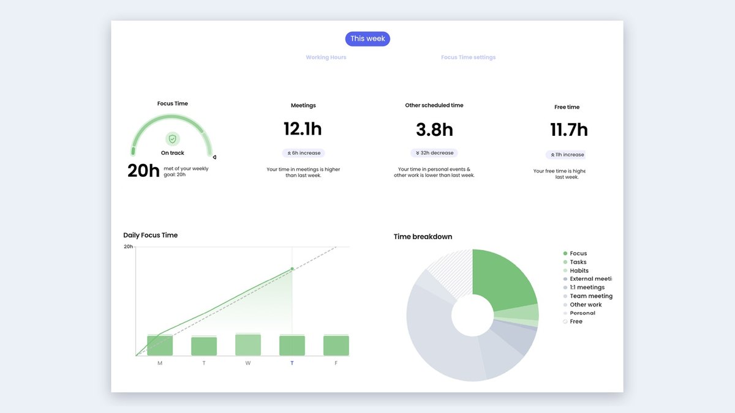Click Friday's green bar above F

pyautogui.click(x=336, y=345)
